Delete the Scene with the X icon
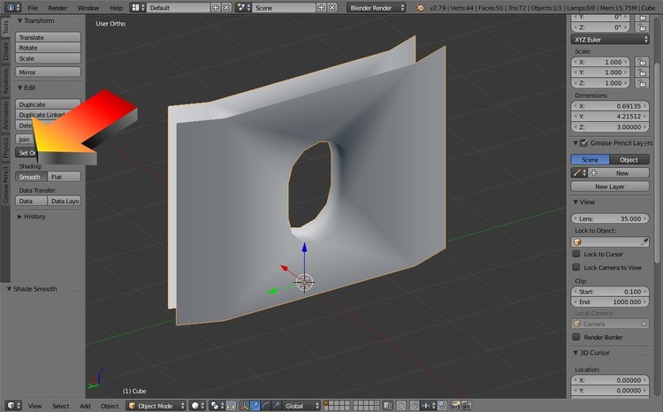This screenshot has width=663, height=412. coord(331,7)
